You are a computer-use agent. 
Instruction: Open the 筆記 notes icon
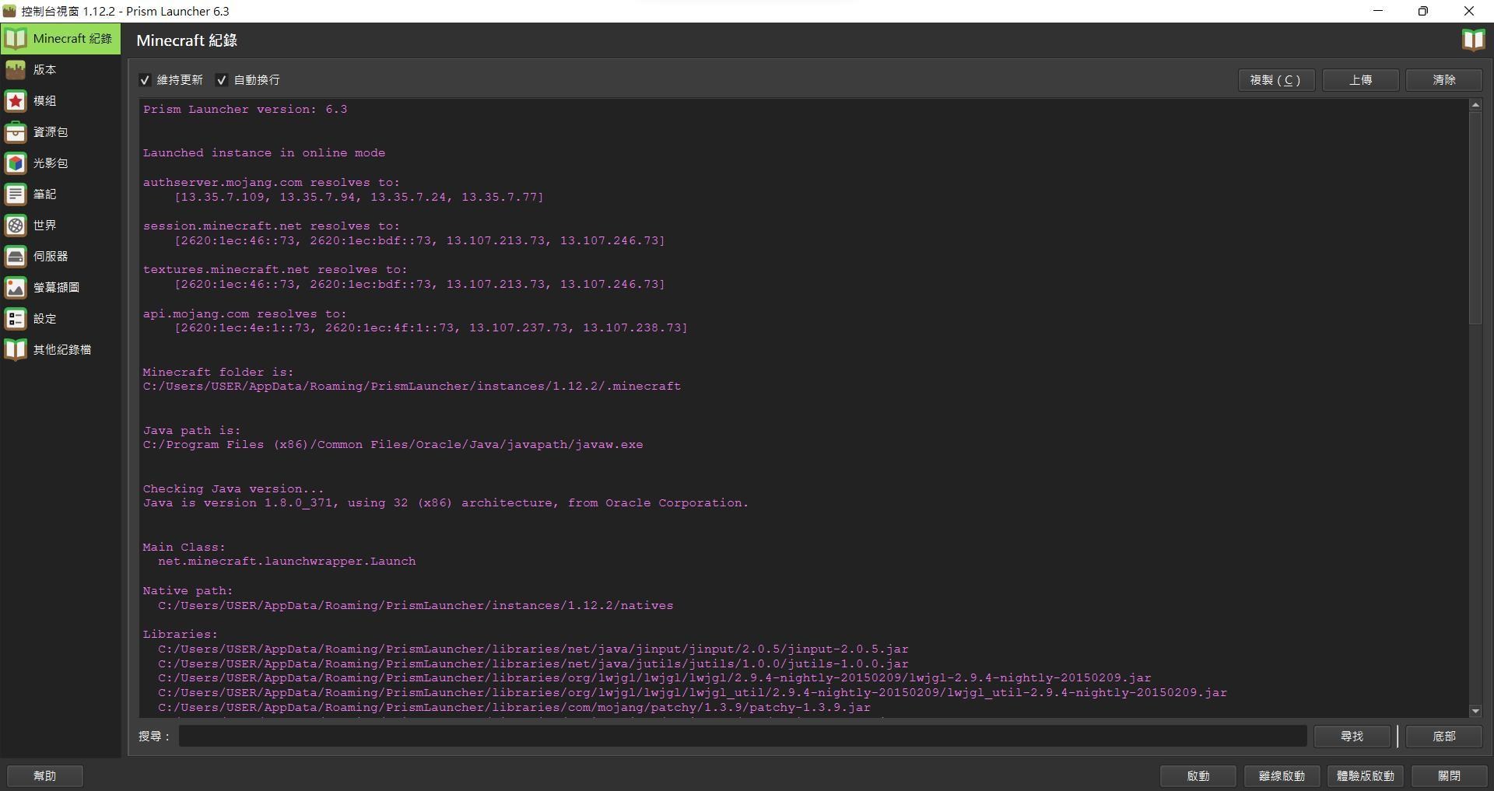16,194
